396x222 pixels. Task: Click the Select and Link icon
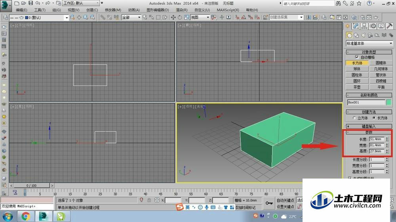103,17
